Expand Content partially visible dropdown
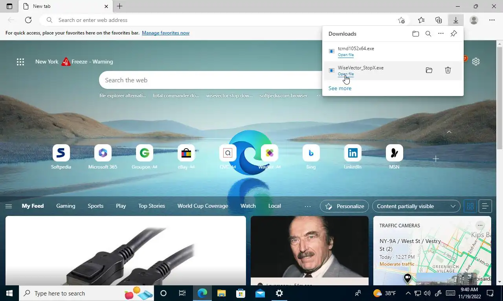 pyautogui.click(x=416, y=206)
